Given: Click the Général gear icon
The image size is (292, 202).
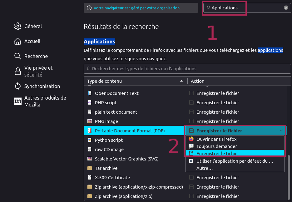Looking at the screenshot, I should [x=18, y=26].
